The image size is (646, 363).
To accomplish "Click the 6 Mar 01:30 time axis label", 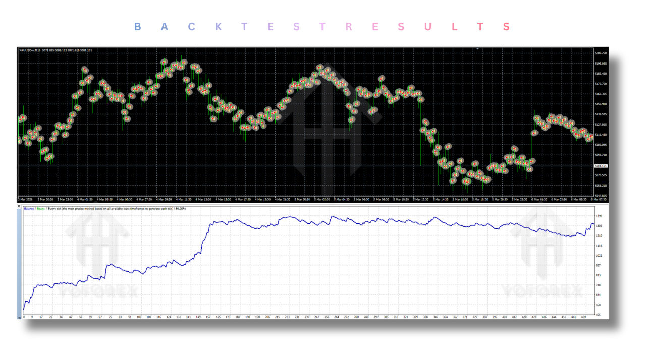I will [539, 199].
